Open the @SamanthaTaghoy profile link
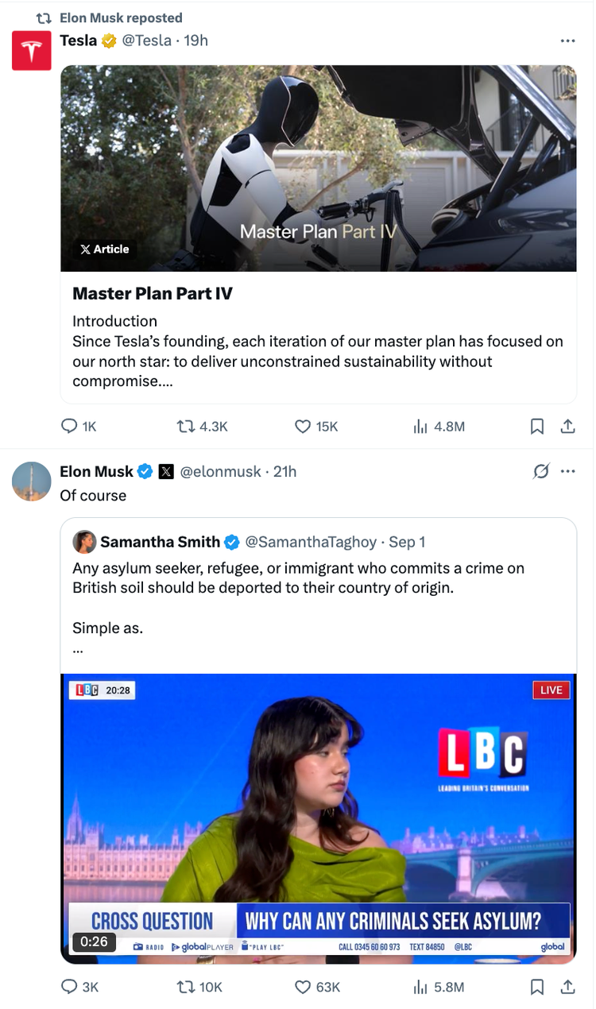Screen dimensions: 596x1009 (x=310, y=542)
